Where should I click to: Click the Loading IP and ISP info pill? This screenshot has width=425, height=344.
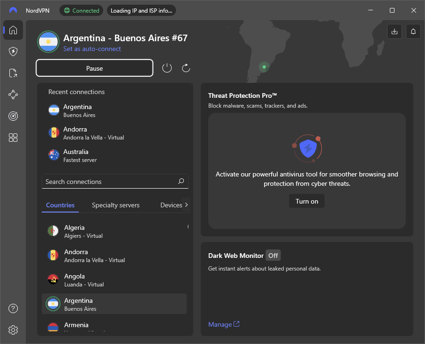[x=142, y=11]
